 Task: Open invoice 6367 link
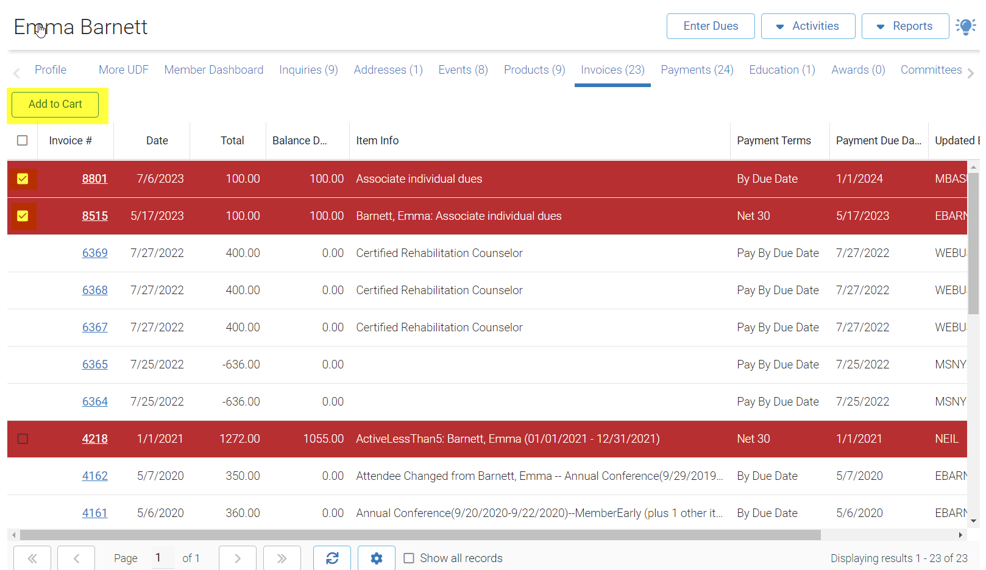(x=95, y=328)
